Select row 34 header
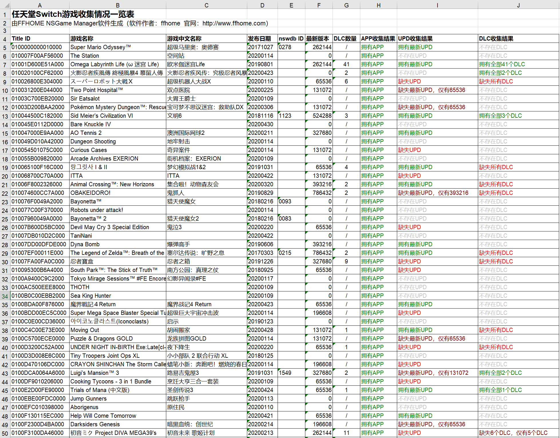The width and height of the screenshot is (560, 438). tap(5, 296)
